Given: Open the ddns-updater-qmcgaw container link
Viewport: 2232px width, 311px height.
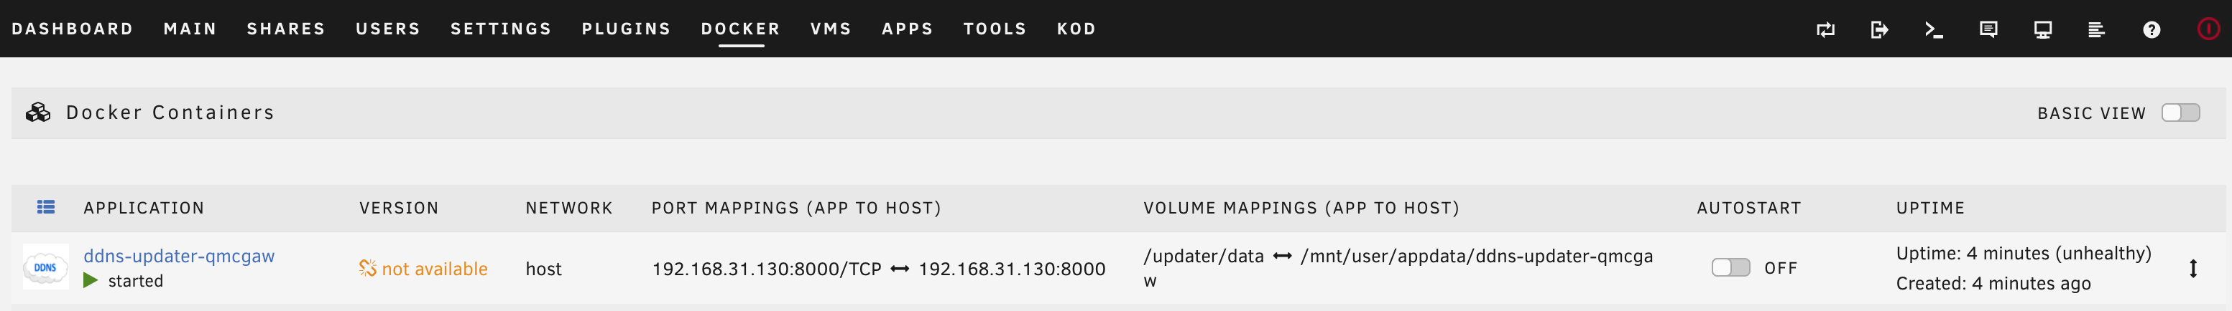Looking at the screenshot, I should (178, 256).
